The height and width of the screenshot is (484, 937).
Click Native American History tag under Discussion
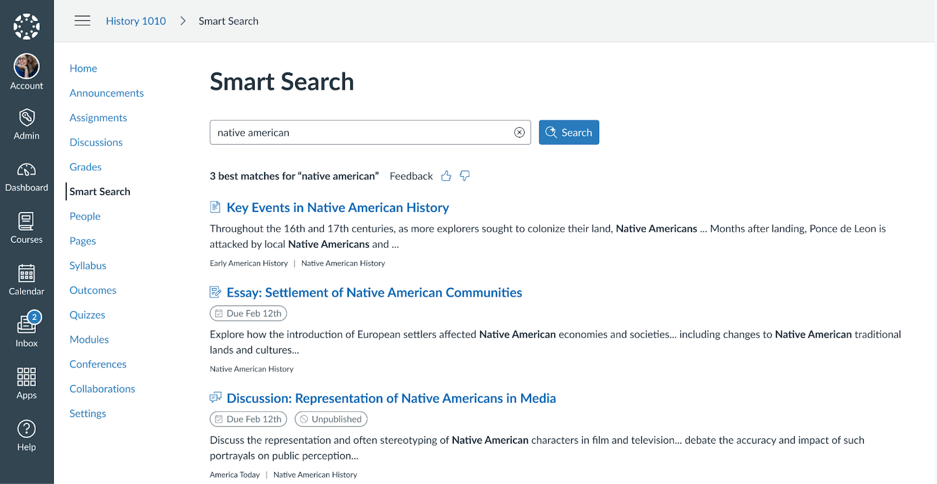pyautogui.click(x=315, y=475)
